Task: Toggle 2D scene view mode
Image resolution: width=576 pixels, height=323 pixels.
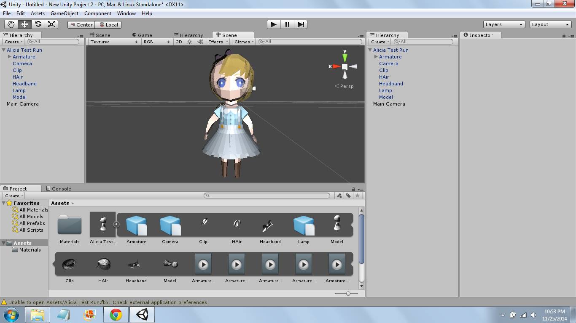Action: point(179,42)
